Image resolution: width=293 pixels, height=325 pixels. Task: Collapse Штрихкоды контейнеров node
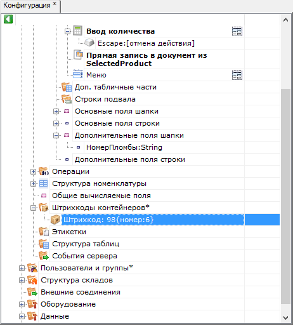[33, 208]
